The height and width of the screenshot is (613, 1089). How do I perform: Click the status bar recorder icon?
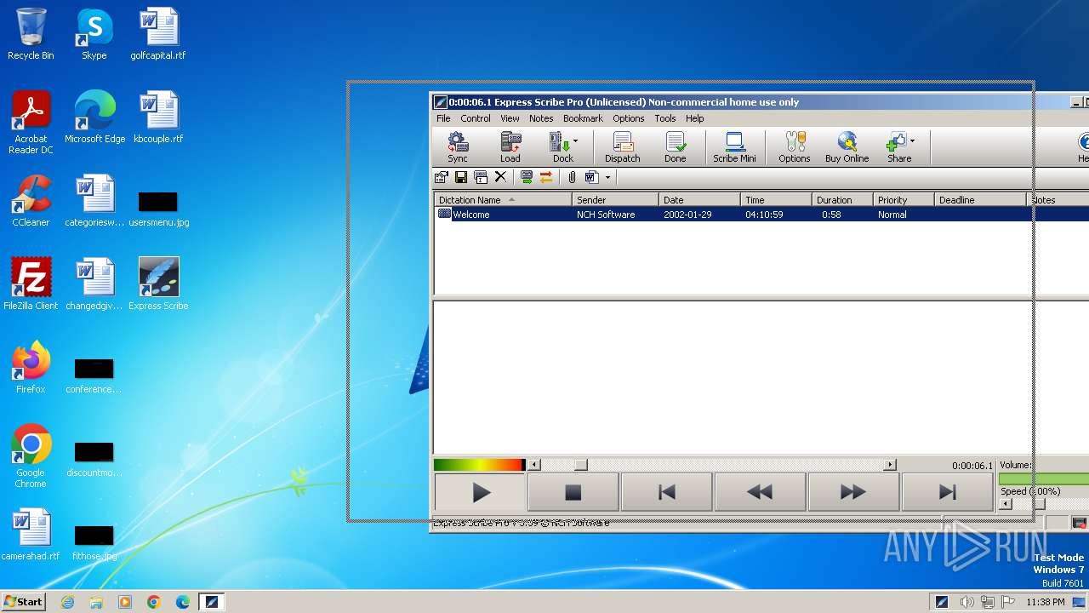point(1080,523)
